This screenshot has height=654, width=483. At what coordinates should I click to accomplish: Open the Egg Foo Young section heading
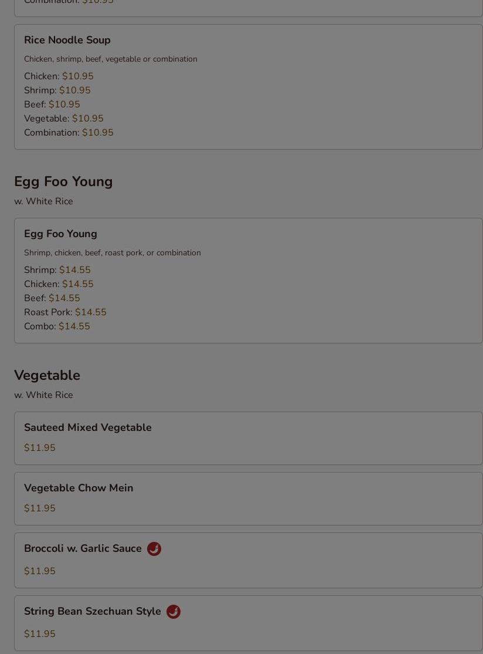(63, 182)
